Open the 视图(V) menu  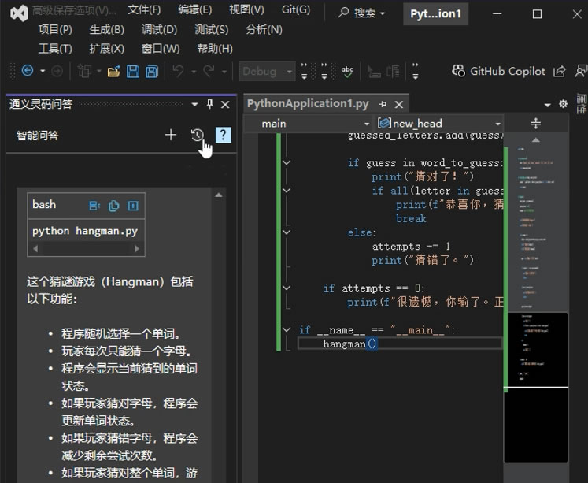(x=246, y=10)
